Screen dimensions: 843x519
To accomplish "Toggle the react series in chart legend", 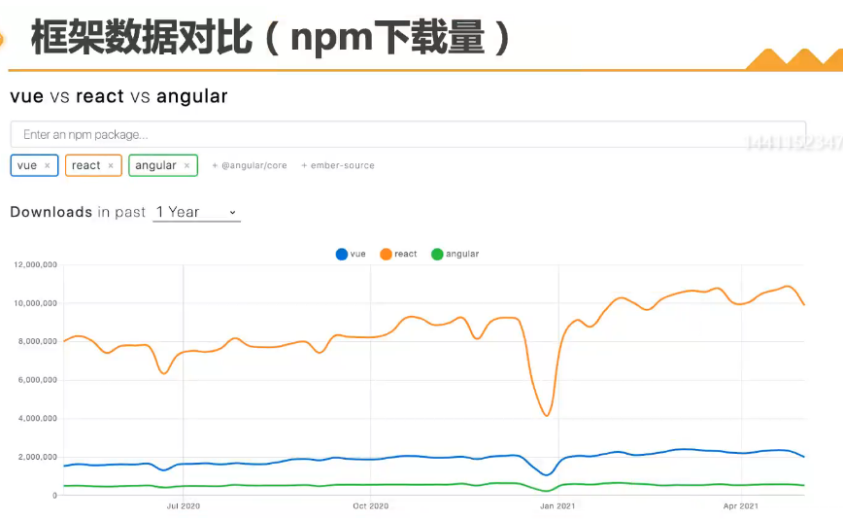I will [x=398, y=254].
